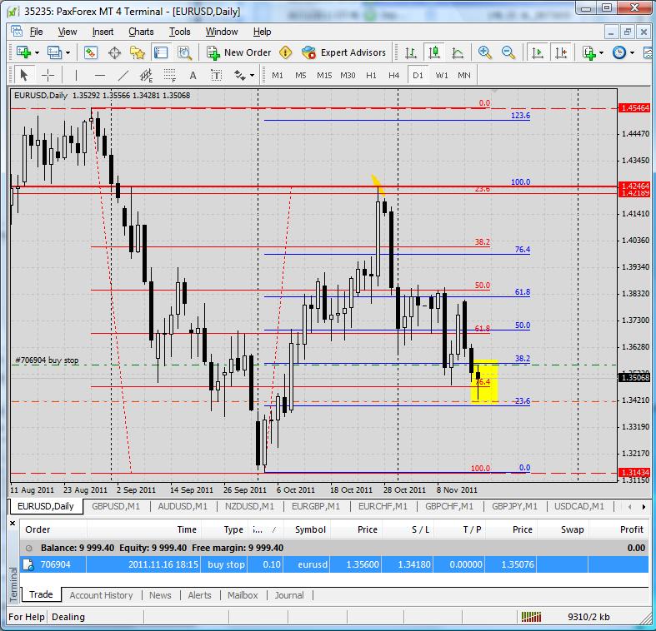Close the Terminal panel with X

13,523
